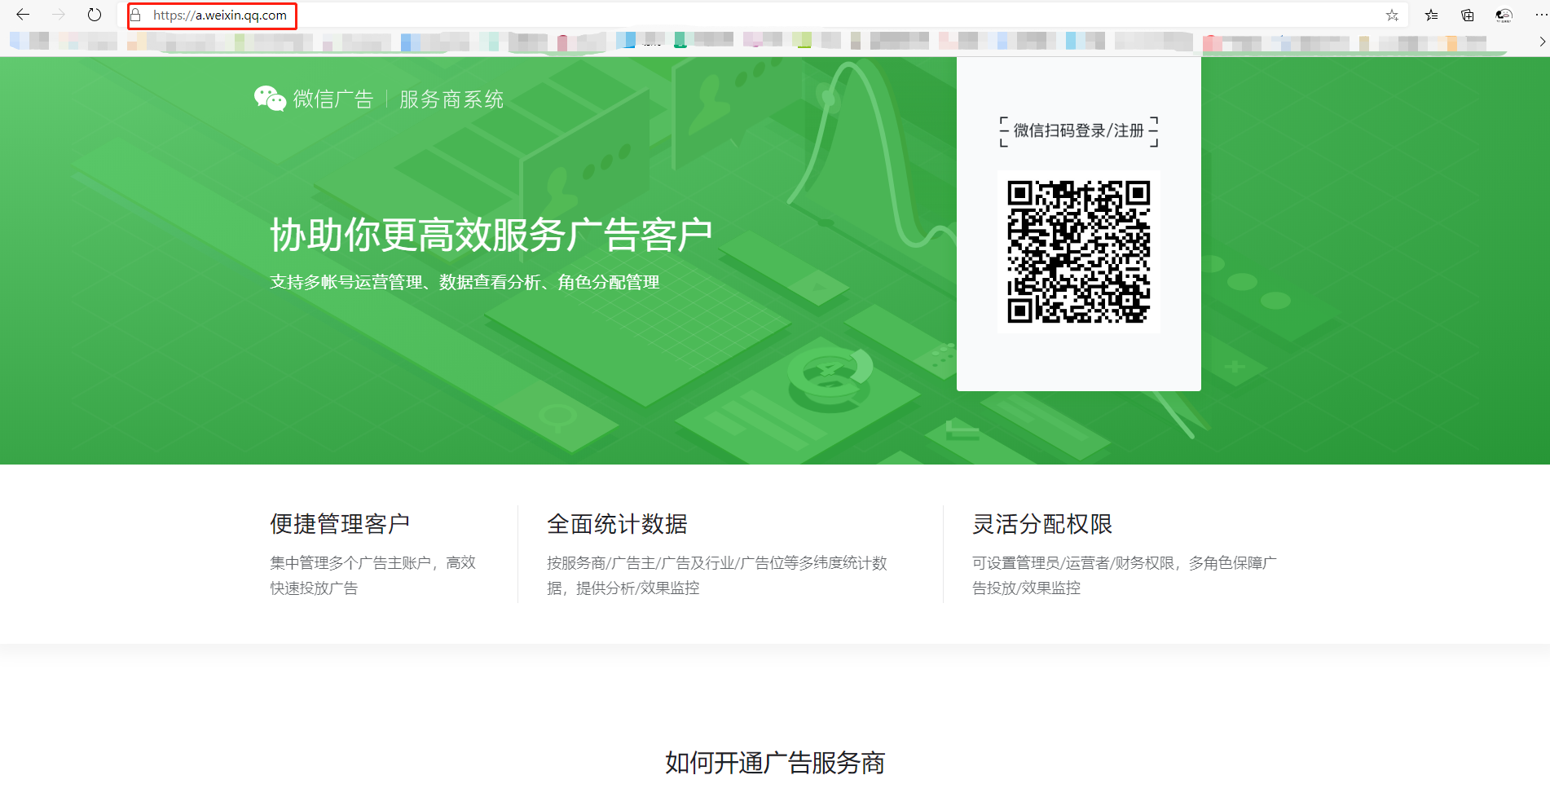Viewport: 1550px width, 806px height.
Task: Click the 微信扫码登录/注册 label
Action: click(1079, 130)
